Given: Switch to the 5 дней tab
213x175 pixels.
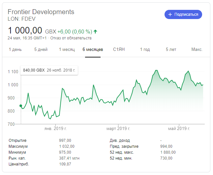Looking at the screenshot, I should click(41, 50).
